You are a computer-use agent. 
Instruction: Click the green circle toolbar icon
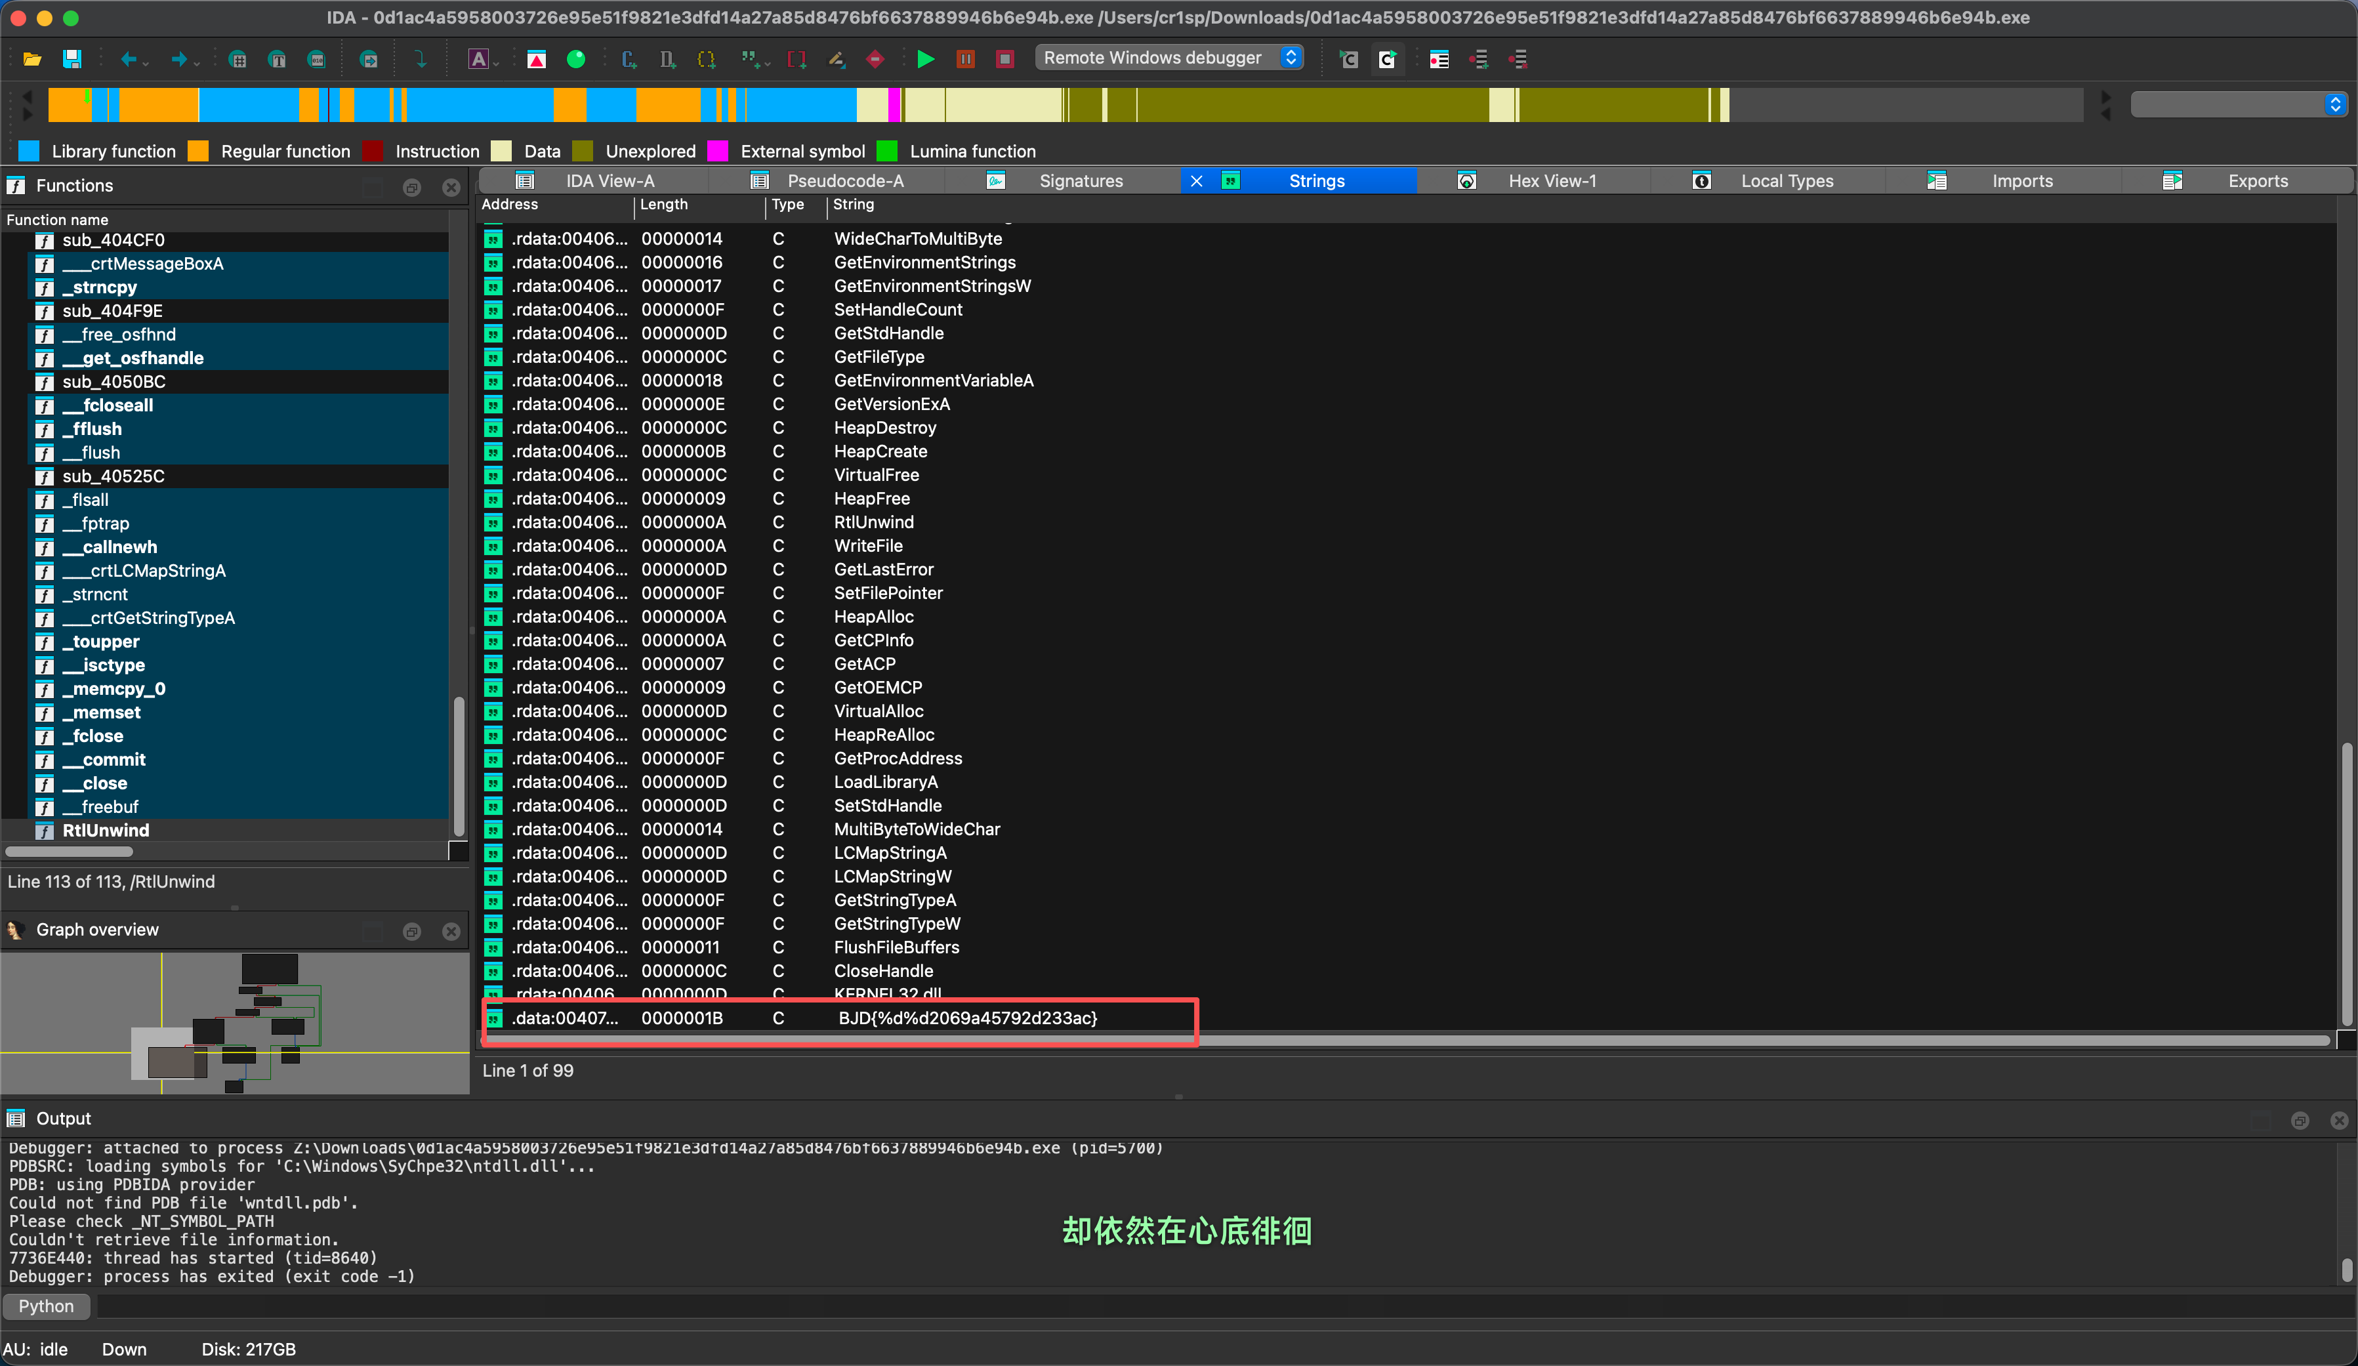(577, 59)
